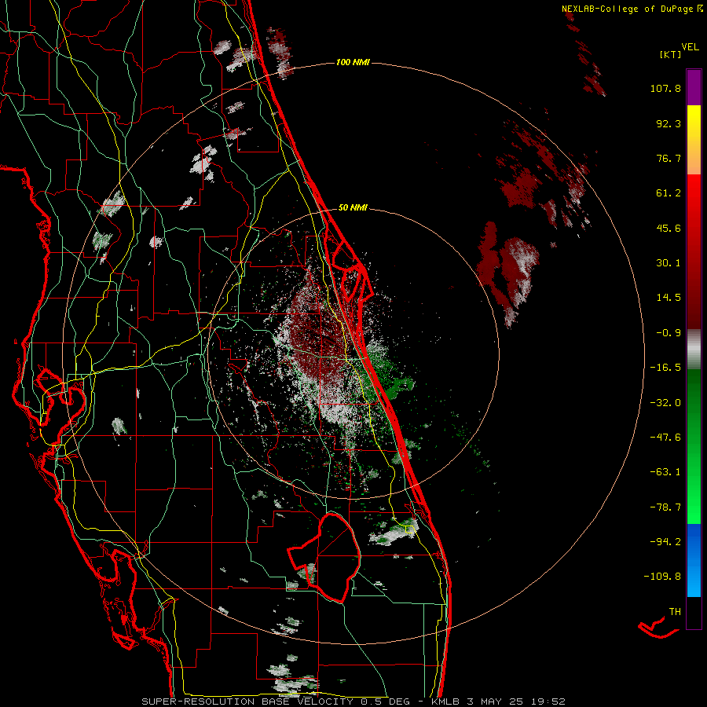
Task: Click the -0.9 velocity scale value
Action: coord(669,333)
